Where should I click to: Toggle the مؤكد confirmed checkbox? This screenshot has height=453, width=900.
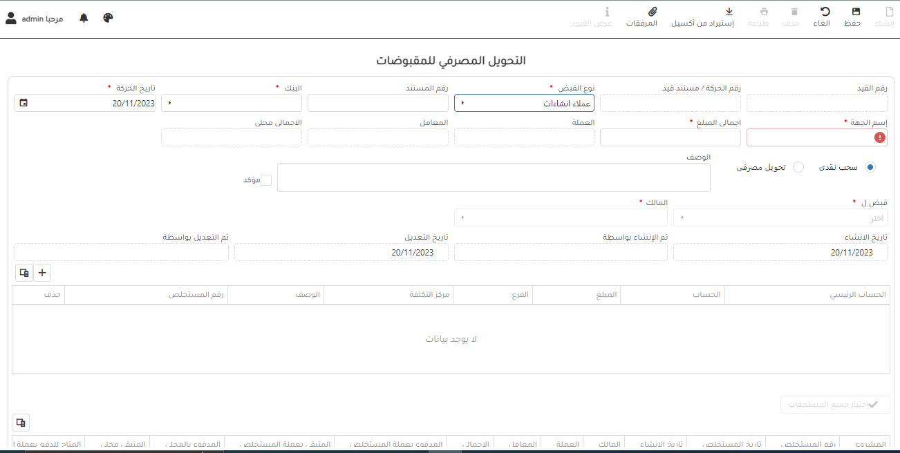pos(265,180)
